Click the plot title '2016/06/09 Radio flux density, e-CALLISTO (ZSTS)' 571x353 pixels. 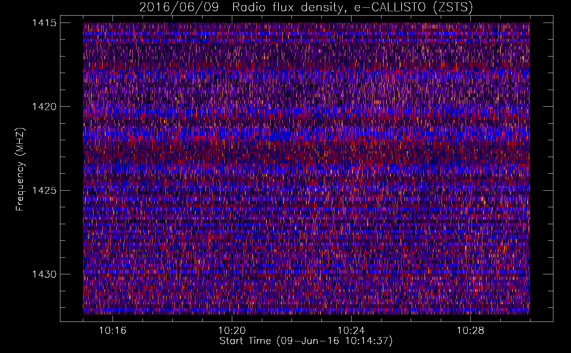(306, 7)
